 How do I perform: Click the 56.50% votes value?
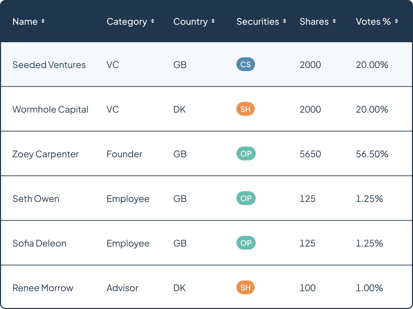pyautogui.click(x=372, y=154)
